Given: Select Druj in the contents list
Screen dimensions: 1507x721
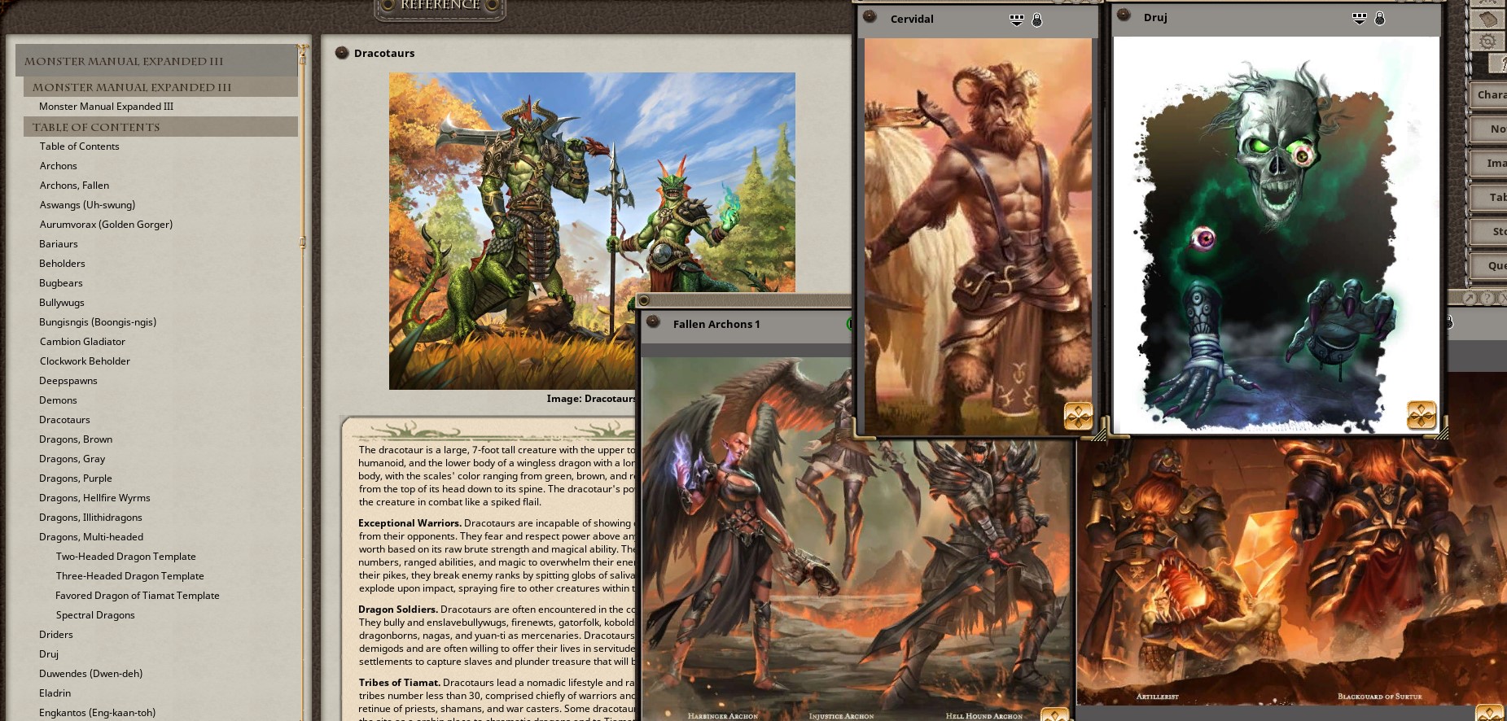Looking at the screenshot, I should point(49,654).
